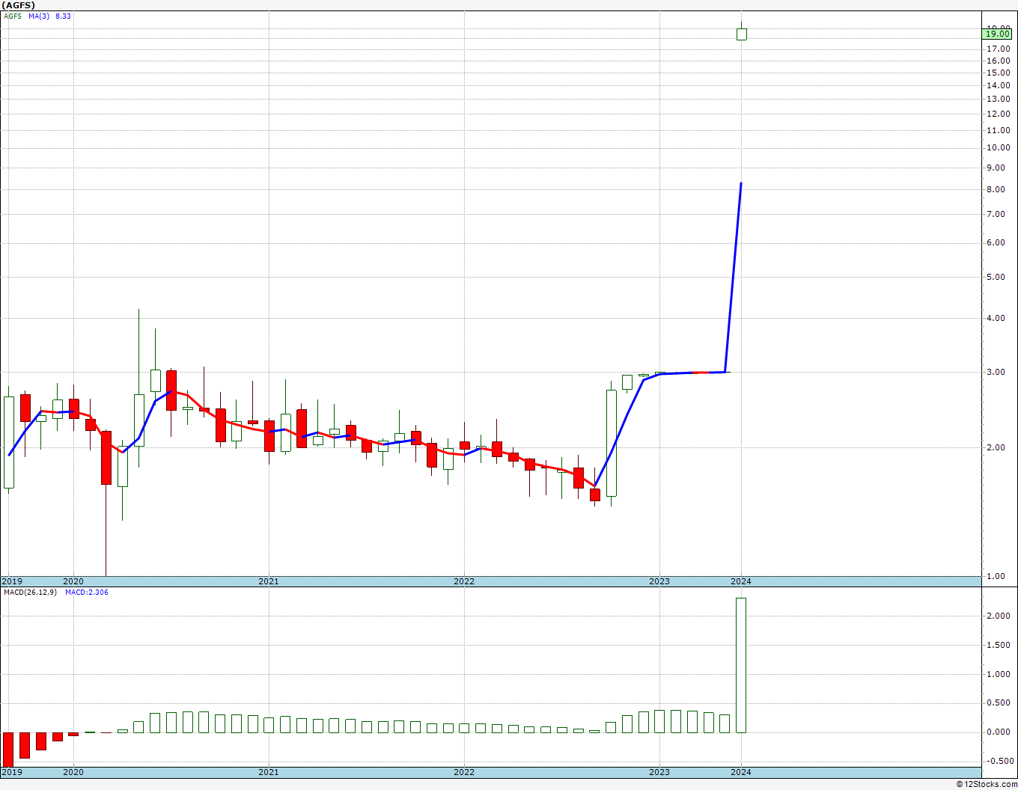The image size is (1018, 790).
Task: Click the -0.500 MACD axis label
Action: coord(999,761)
